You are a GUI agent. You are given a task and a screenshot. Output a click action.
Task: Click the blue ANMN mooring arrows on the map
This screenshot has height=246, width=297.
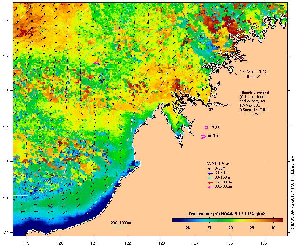click(x=101, y=78)
